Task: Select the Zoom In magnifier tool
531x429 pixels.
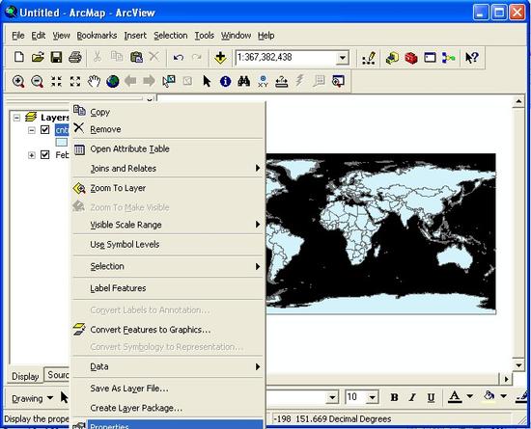Action: pos(18,82)
